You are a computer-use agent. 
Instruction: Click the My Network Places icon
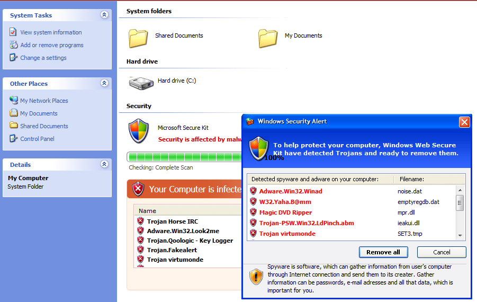tap(14, 100)
